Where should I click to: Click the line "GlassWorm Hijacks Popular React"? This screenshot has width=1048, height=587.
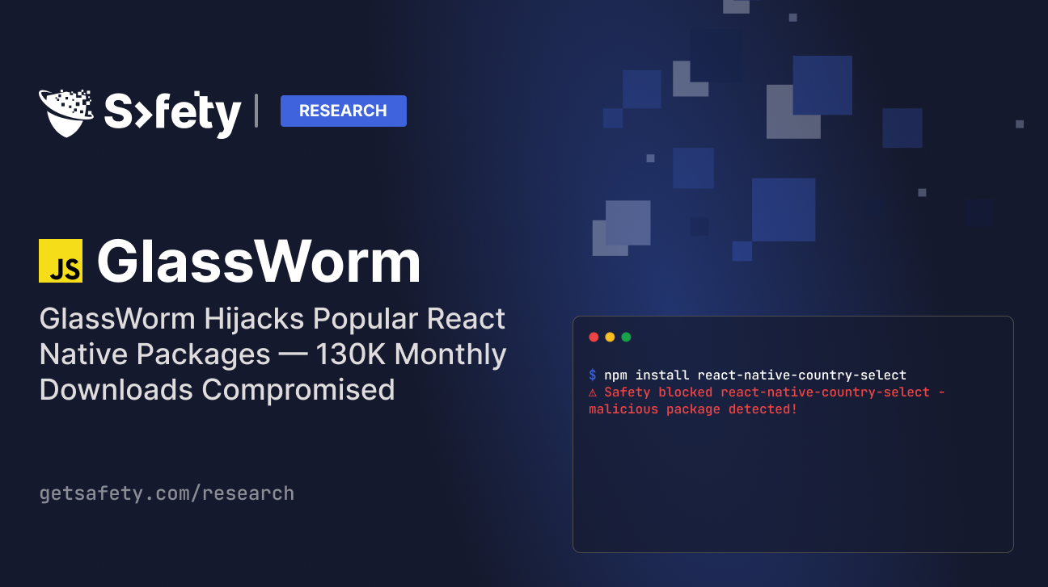pyautogui.click(x=273, y=319)
